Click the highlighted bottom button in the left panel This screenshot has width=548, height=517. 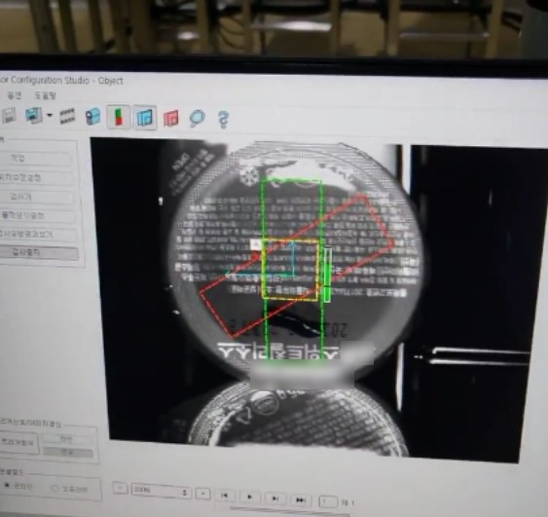point(38,253)
